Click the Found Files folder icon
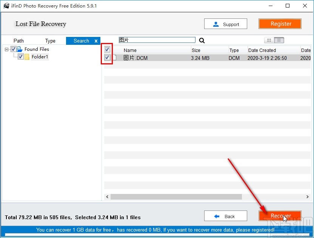 point(20,49)
